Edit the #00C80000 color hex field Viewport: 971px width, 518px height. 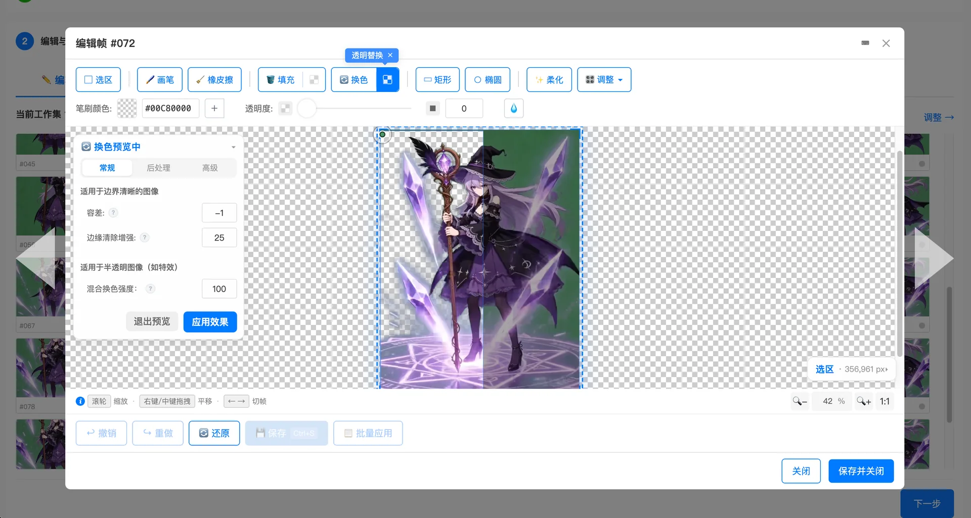pos(170,108)
